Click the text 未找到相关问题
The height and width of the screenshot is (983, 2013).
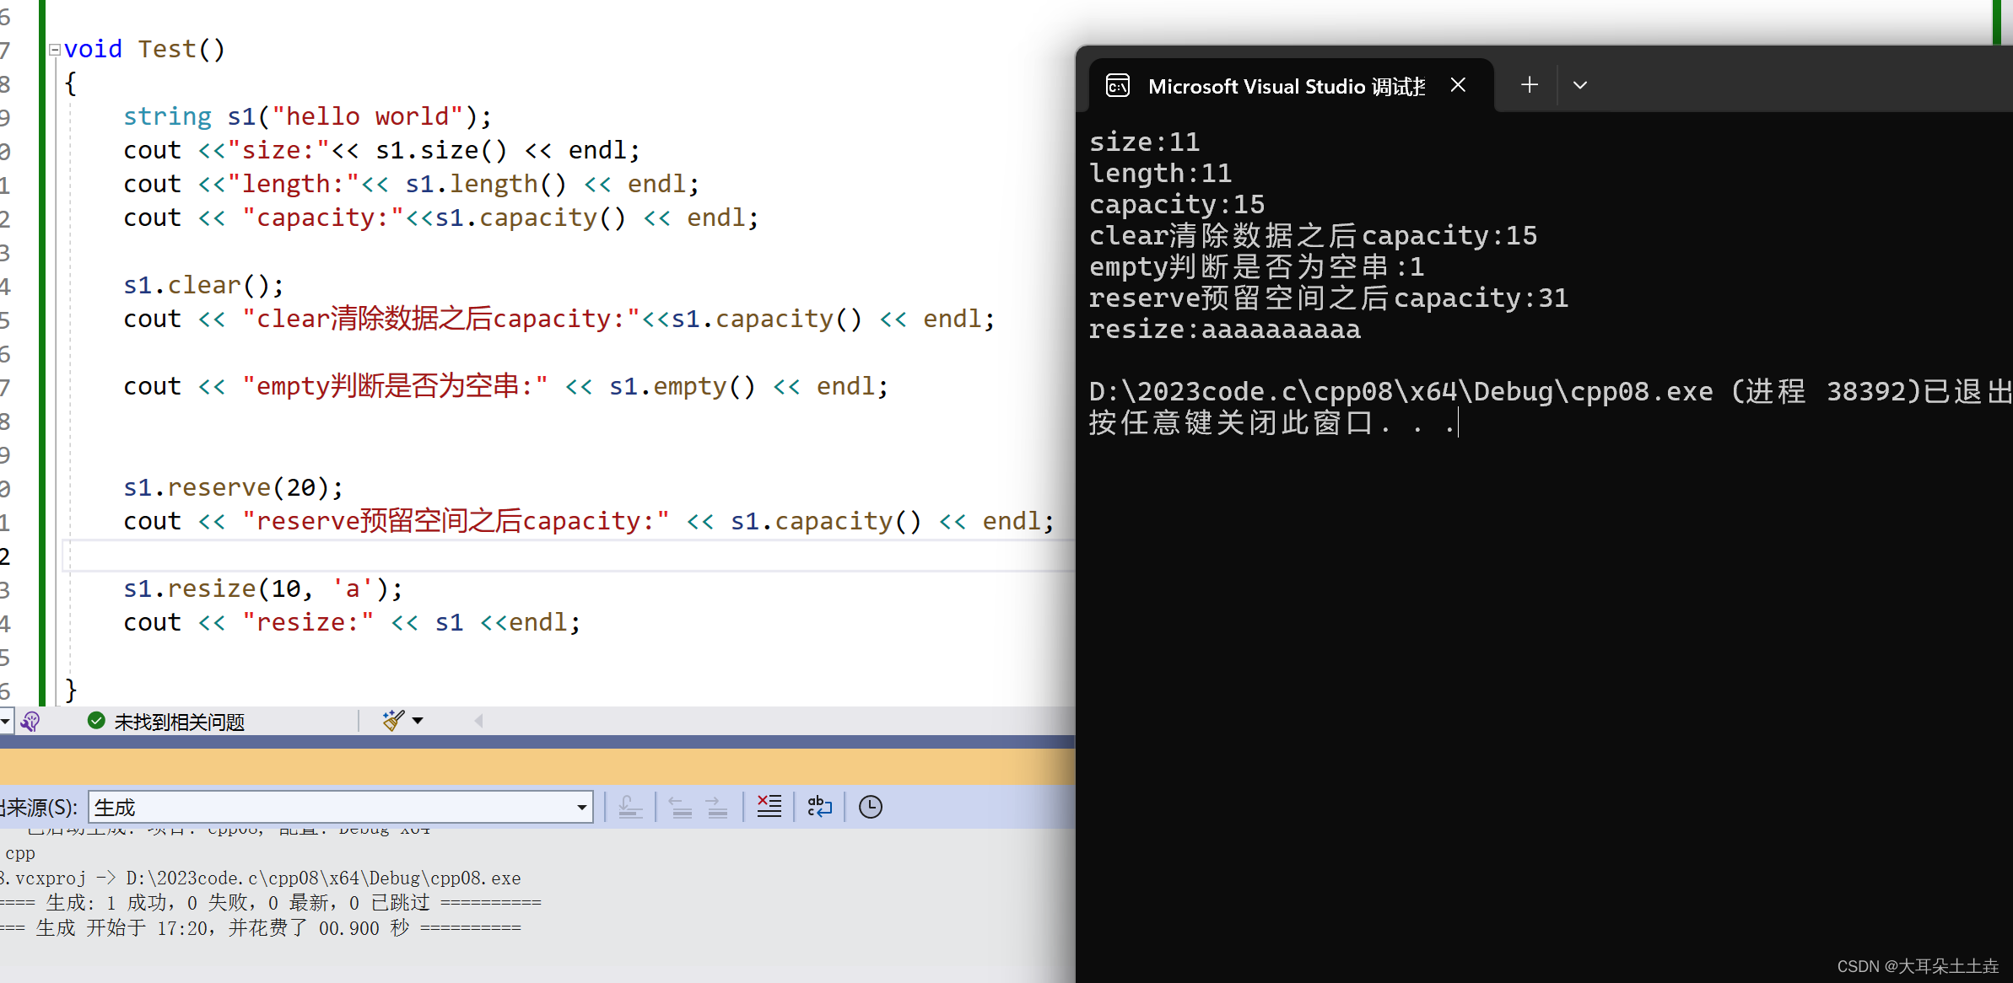point(180,722)
